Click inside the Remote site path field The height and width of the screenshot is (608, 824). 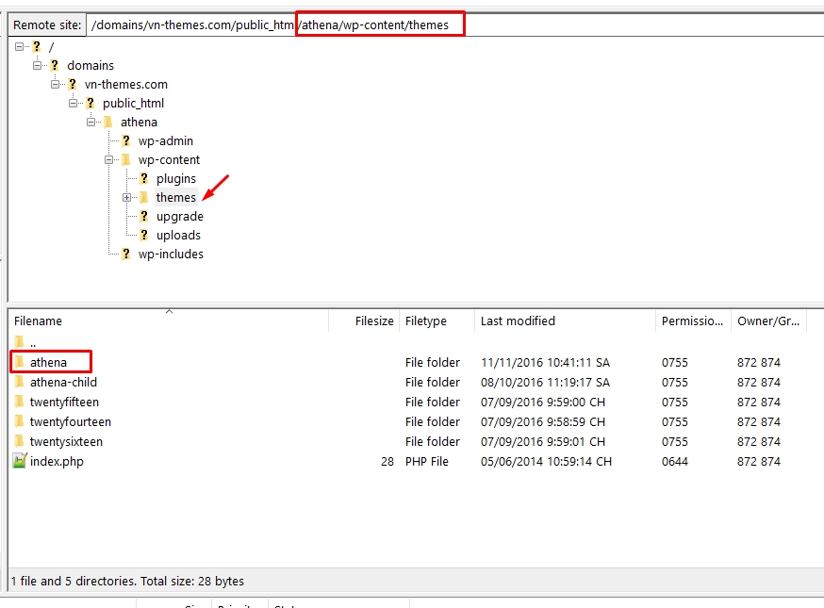tap(283, 24)
